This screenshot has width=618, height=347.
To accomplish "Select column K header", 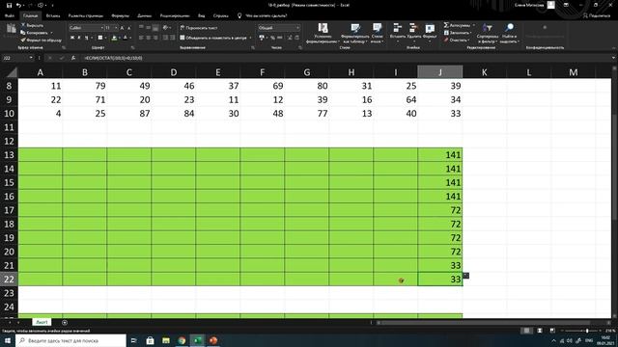I will coord(485,72).
